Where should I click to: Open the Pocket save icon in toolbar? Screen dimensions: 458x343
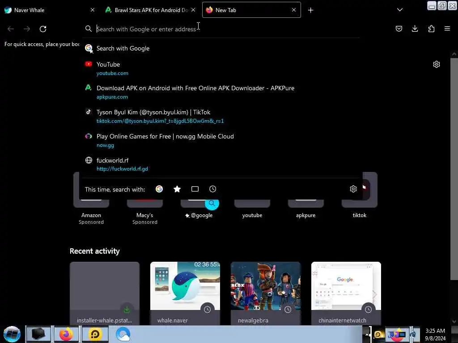point(399,29)
